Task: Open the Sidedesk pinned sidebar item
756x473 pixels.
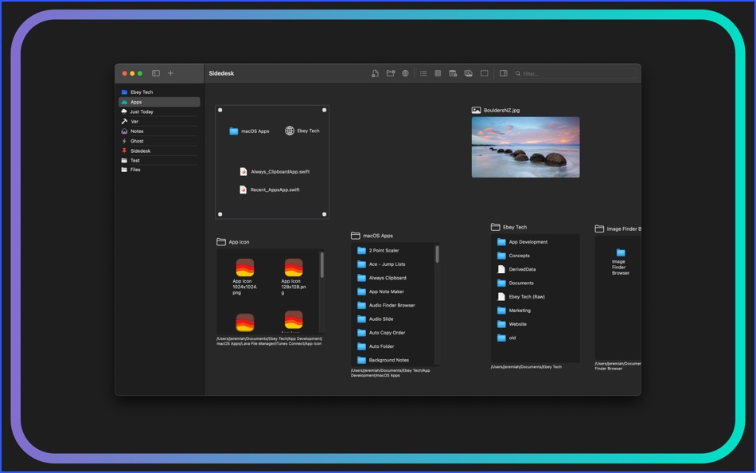Action: click(159, 150)
